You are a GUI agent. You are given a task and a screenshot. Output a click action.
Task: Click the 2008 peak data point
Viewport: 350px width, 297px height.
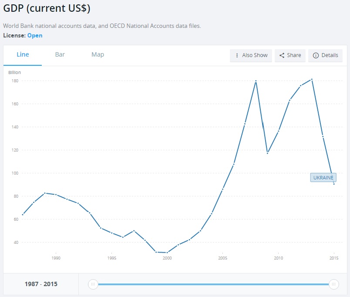pos(256,81)
